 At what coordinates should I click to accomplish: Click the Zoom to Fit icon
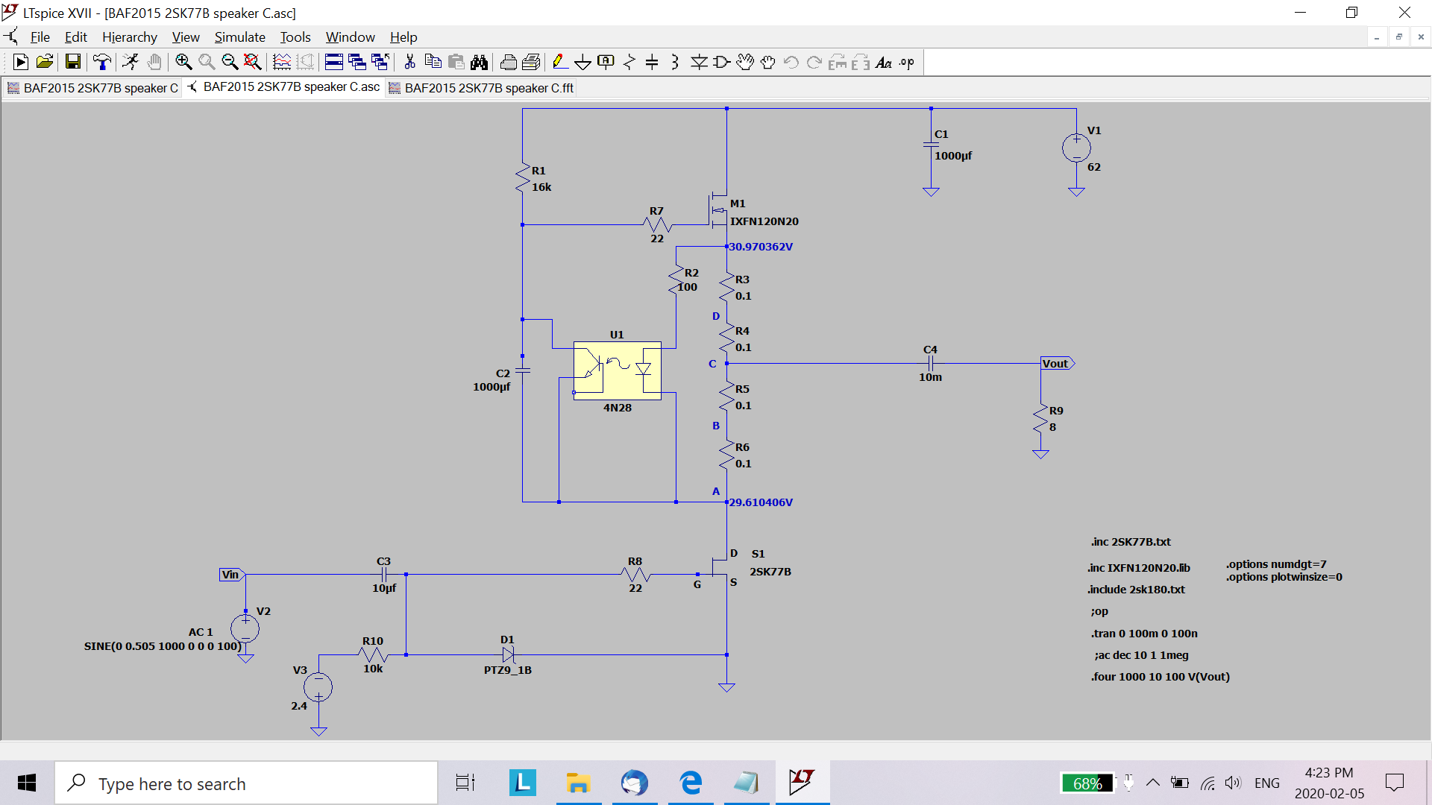[253, 63]
